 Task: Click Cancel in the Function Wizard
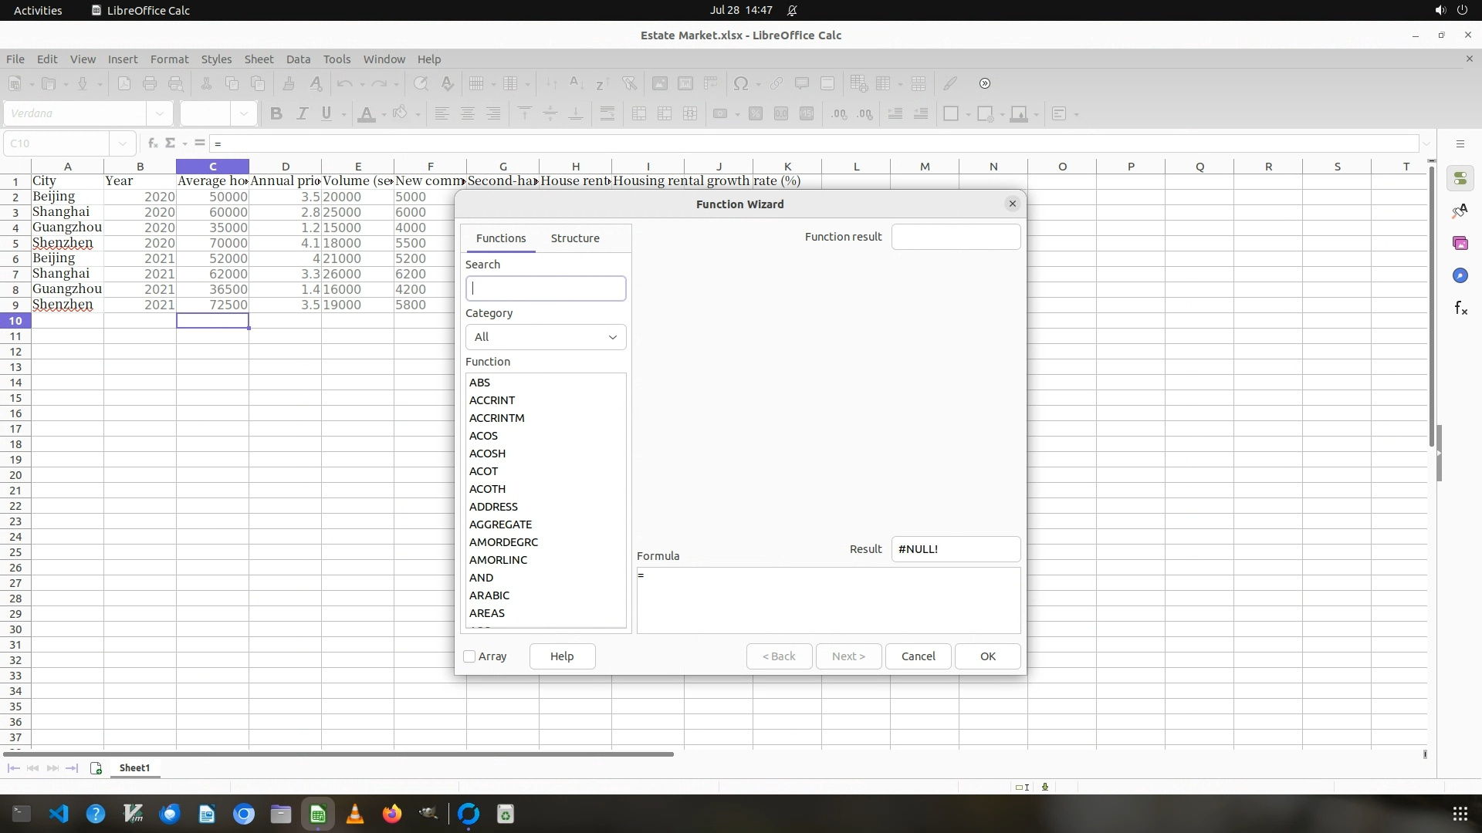pyautogui.click(x=918, y=656)
